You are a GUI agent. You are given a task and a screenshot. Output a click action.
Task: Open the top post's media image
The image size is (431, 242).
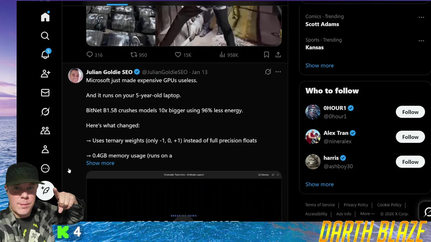tap(184, 26)
